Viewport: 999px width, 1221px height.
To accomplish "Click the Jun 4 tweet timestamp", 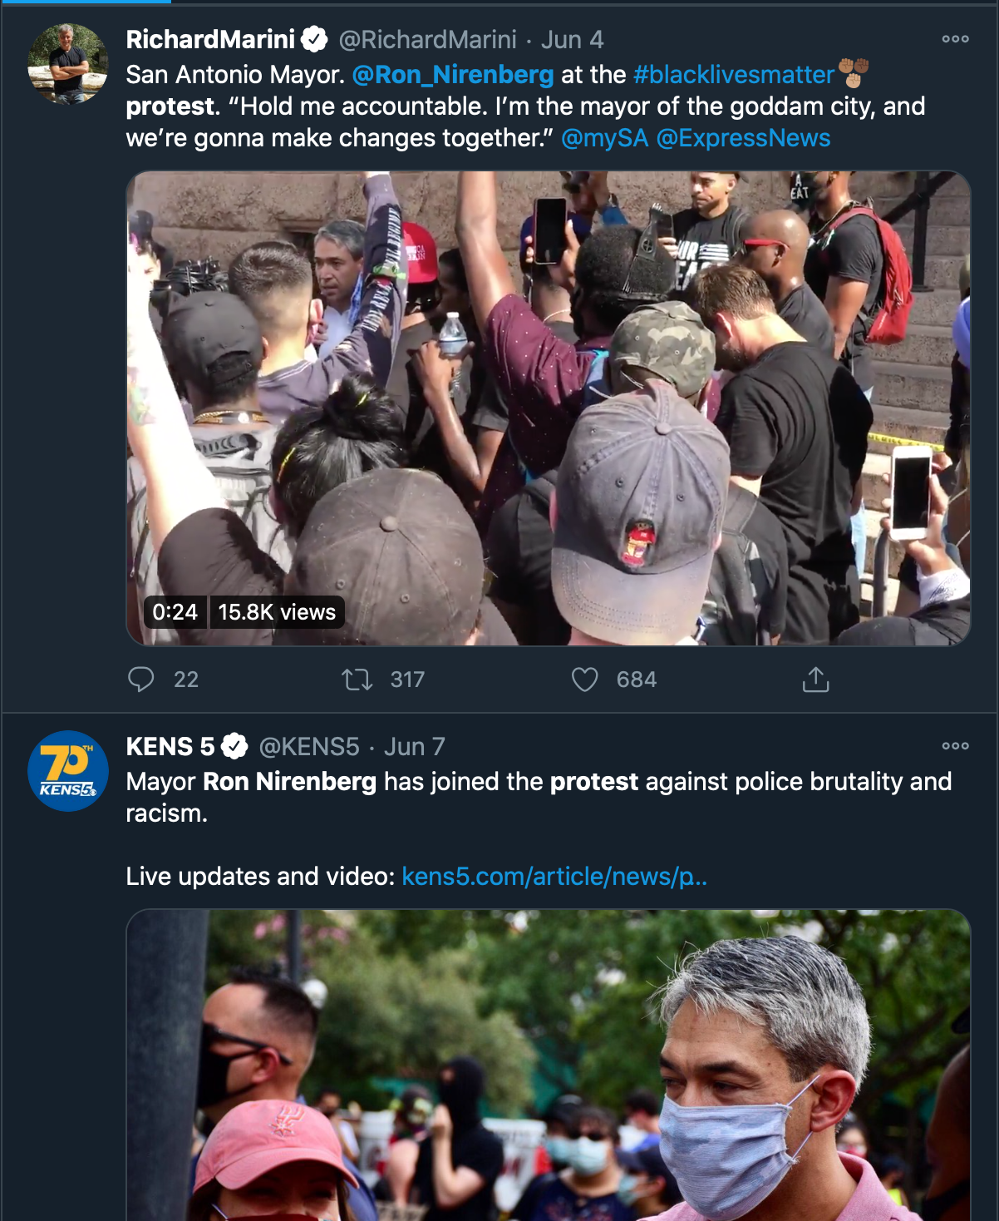I will (573, 40).
